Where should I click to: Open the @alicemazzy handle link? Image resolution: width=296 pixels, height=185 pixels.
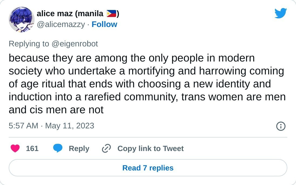[61, 25]
